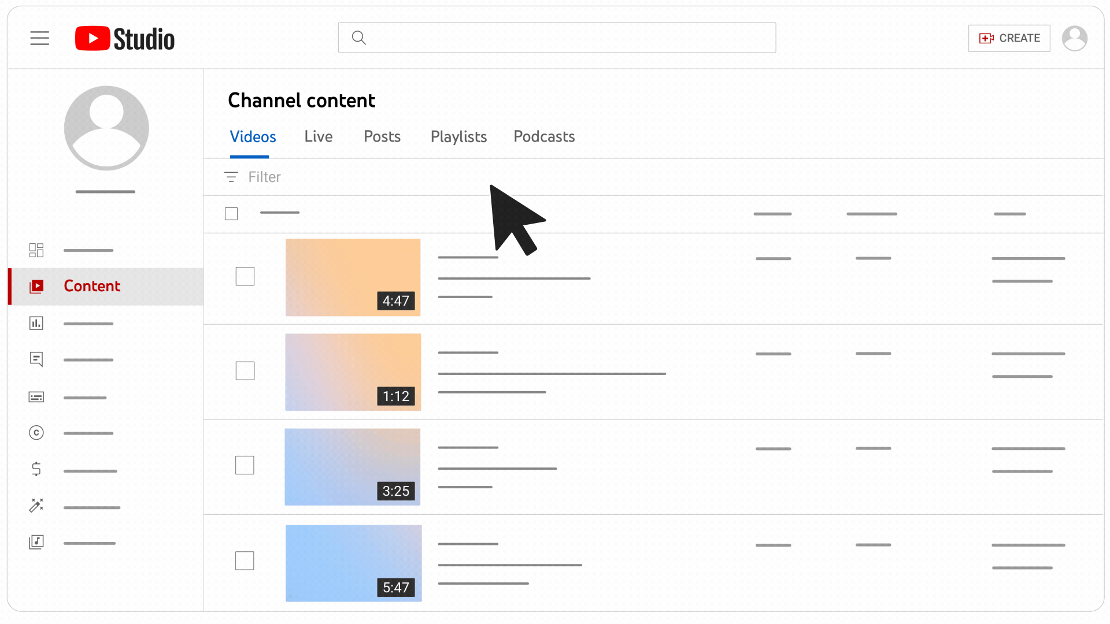Switch to the Live tab
This screenshot has height=624, width=1110.
click(319, 136)
